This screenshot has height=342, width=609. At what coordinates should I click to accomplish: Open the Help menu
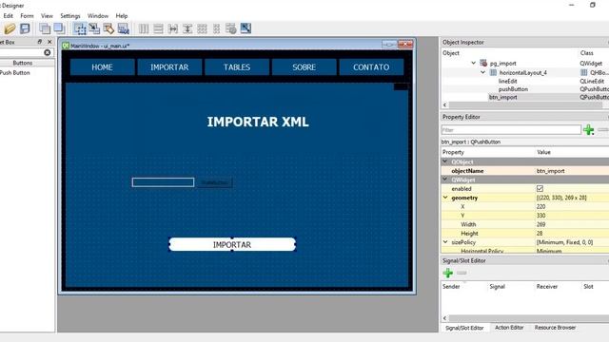(122, 16)
